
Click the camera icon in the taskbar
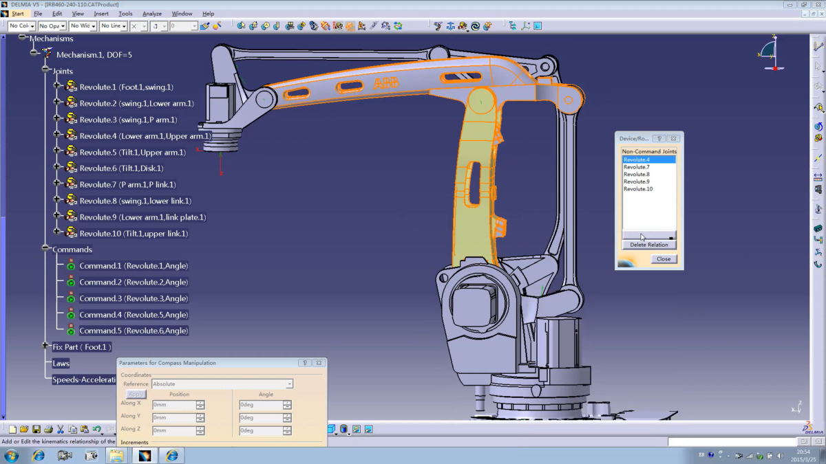91,455
